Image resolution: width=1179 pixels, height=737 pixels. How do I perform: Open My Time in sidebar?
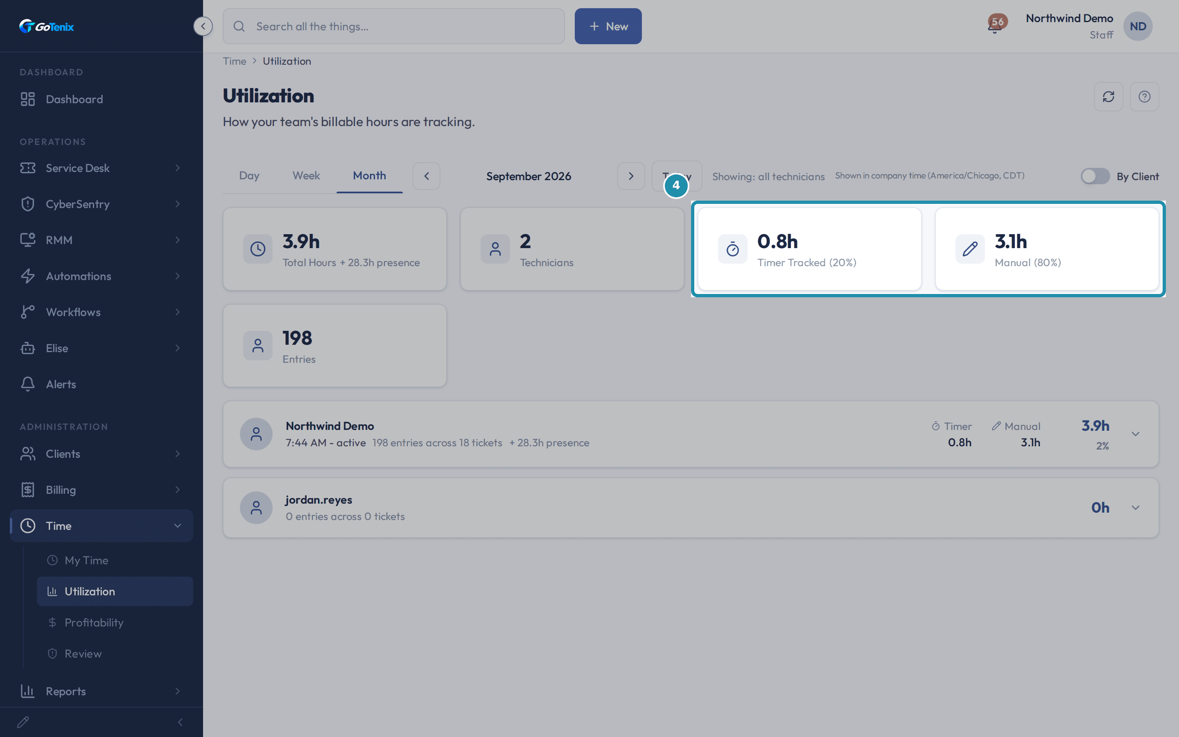coord(115,560)
